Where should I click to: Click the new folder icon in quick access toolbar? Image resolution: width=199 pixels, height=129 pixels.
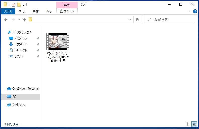tap(19, 5)
